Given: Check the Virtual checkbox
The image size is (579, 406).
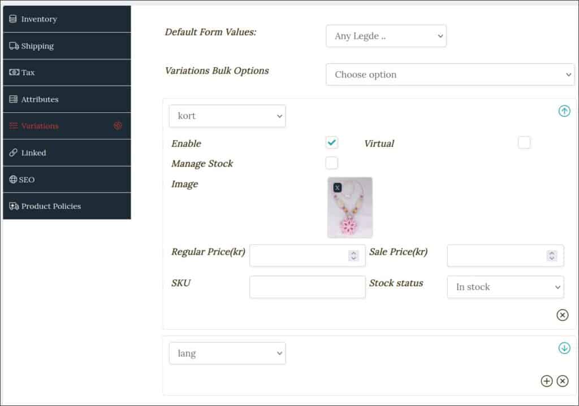Looking at the screenshot, I should coord(524,142).
